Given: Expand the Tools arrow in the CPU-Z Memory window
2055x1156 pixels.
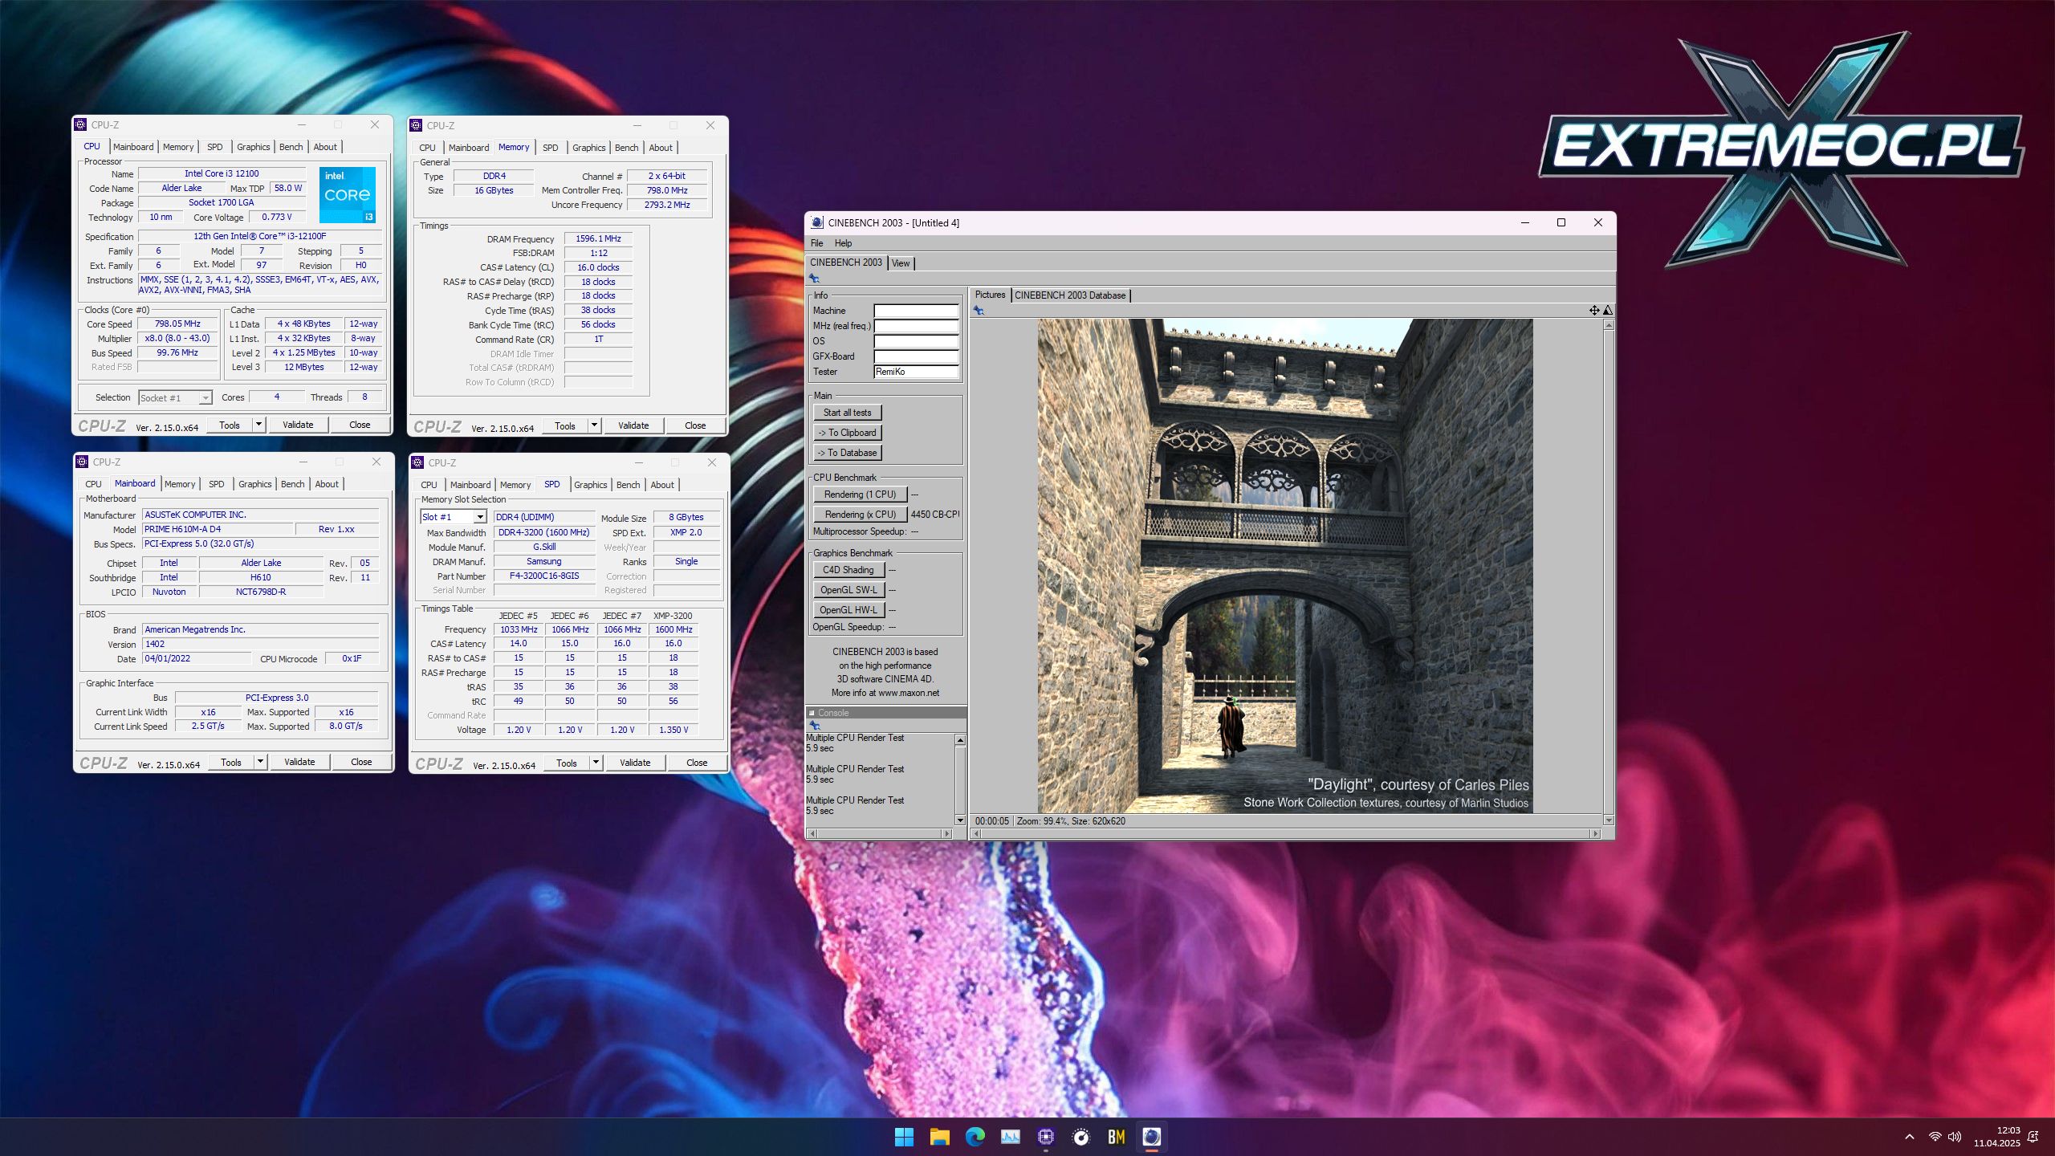Looking at the screenshot, I should pos(594,425).
